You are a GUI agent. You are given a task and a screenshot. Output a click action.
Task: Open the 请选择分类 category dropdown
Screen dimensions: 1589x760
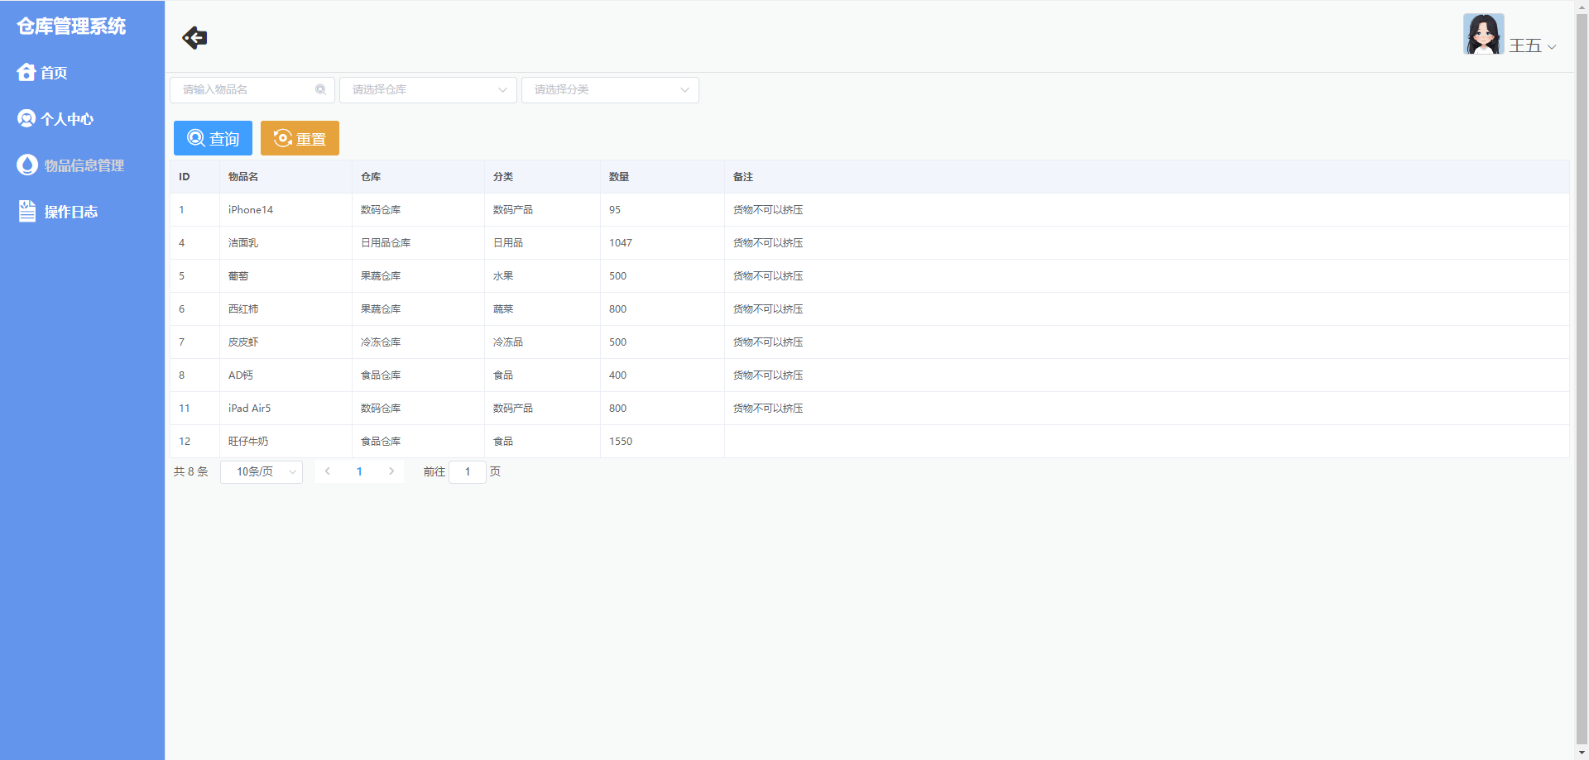pyautogui.click(x=610, y=90)
